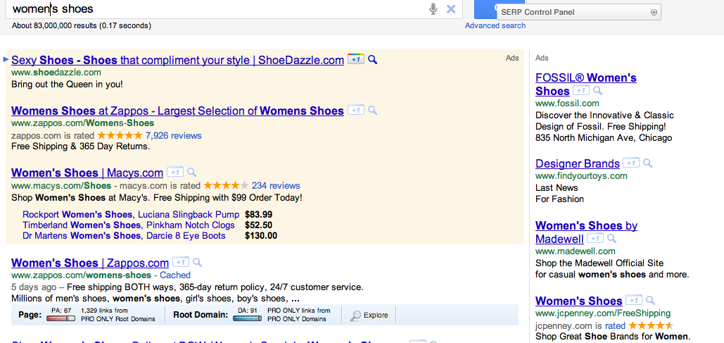Click the $83.99 price text

[x=259, y=215]
